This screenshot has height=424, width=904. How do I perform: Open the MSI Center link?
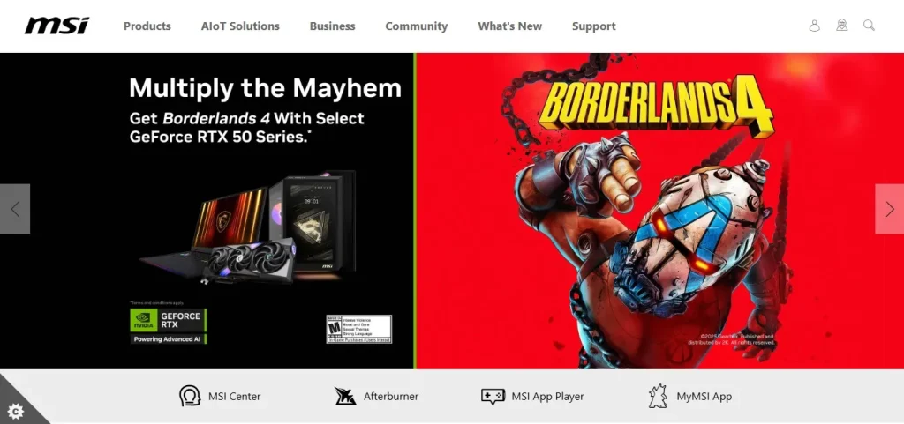235,397
